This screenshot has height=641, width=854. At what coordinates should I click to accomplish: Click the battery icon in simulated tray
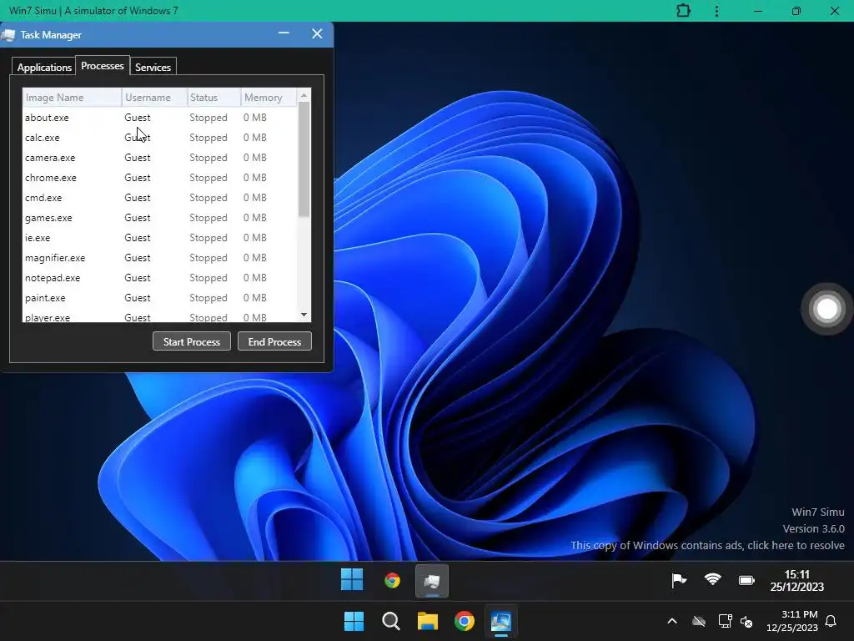746,581
